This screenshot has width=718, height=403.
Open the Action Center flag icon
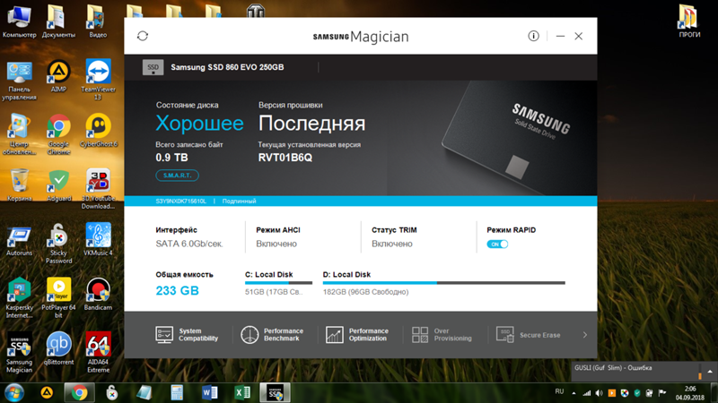point(661,393)
